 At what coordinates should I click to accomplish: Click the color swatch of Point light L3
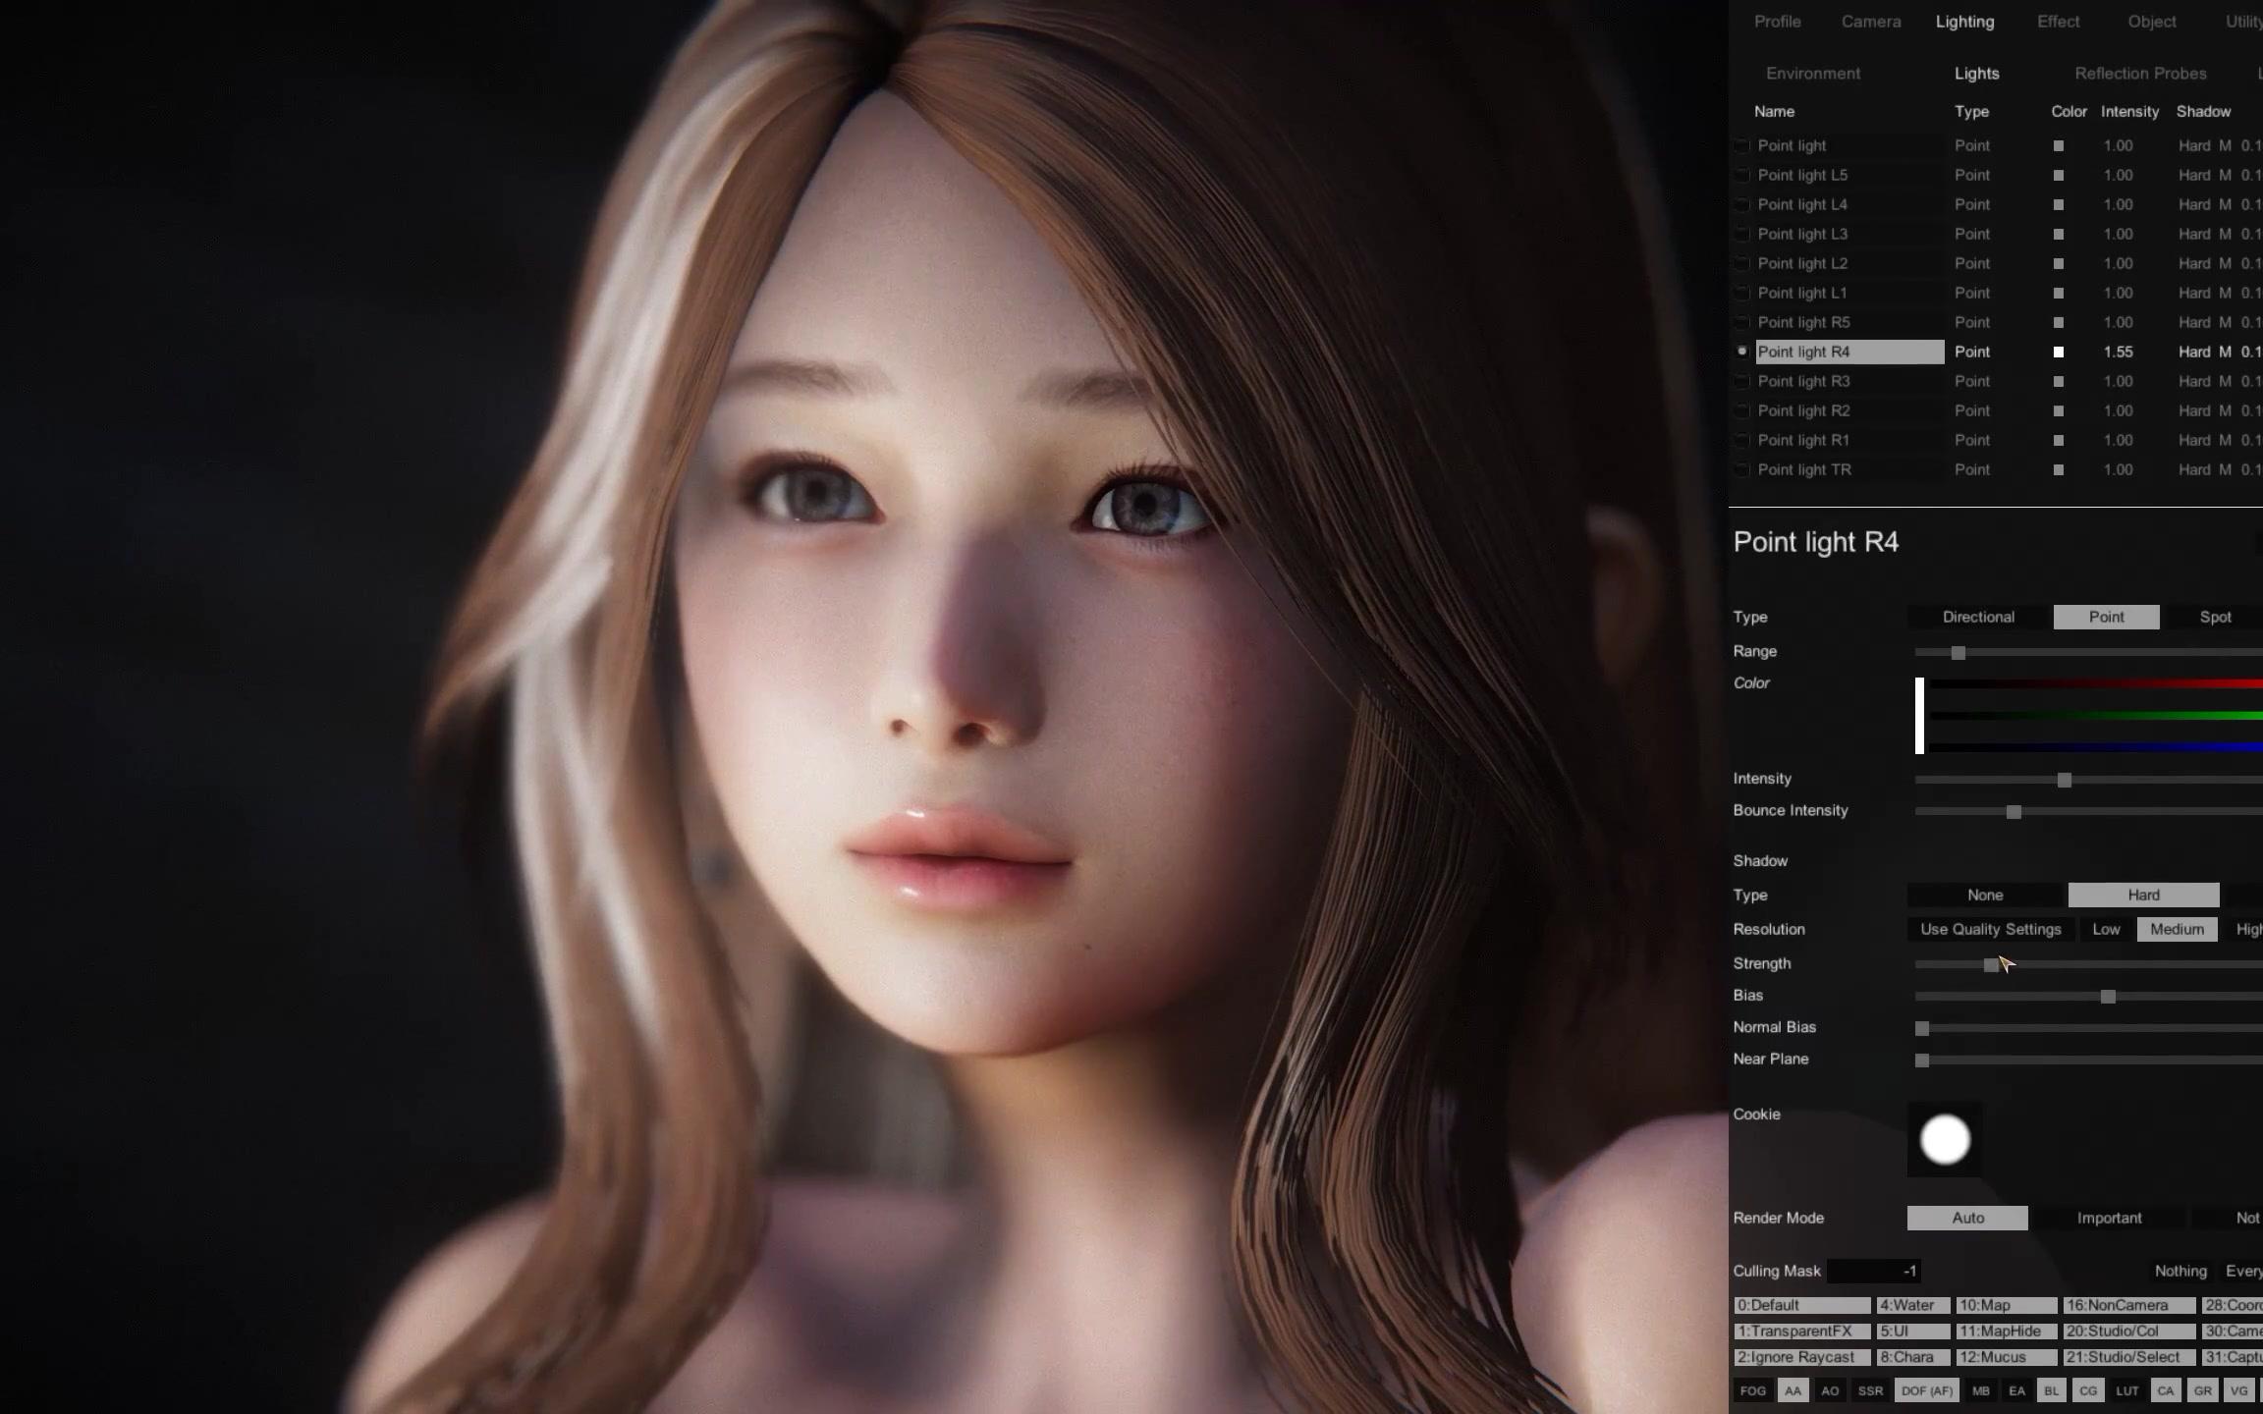click(2058, 234)
